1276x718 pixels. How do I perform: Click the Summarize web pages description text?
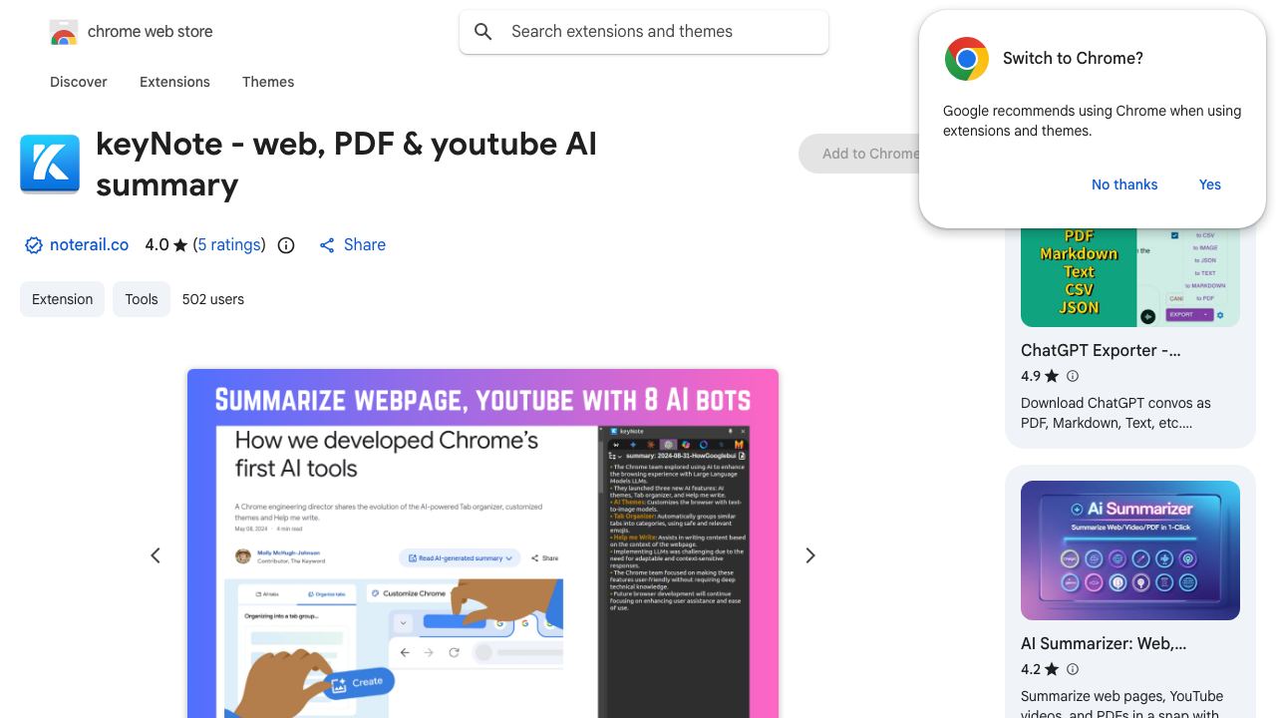pos(1121,702)
